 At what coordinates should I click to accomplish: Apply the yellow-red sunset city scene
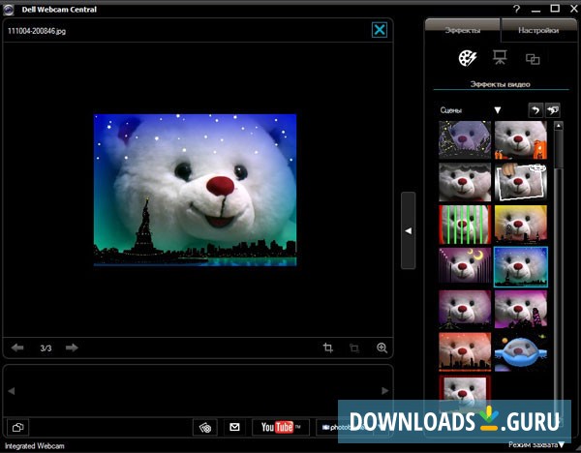[521, 225]
